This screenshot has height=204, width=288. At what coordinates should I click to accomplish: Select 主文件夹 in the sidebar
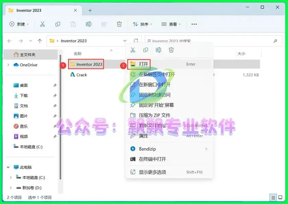click(31, 55)
